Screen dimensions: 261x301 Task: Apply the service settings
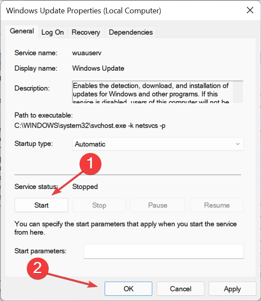point(232,289)
